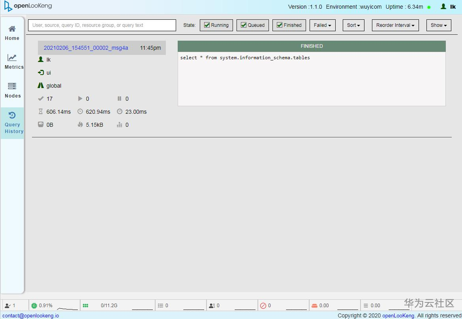Click the Nodes server icon
462x319 pixels.
click(x=12, y=86)
